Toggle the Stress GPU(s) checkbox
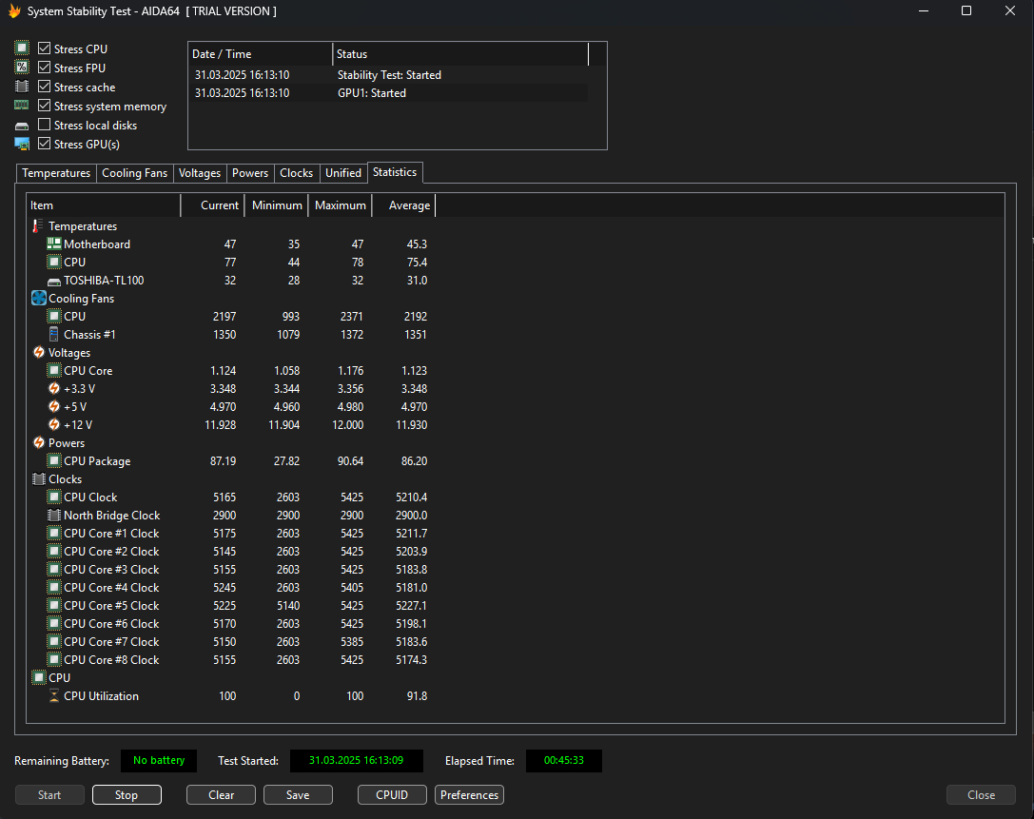This screenshot has width=1034, height=819. tap(44, 144)
